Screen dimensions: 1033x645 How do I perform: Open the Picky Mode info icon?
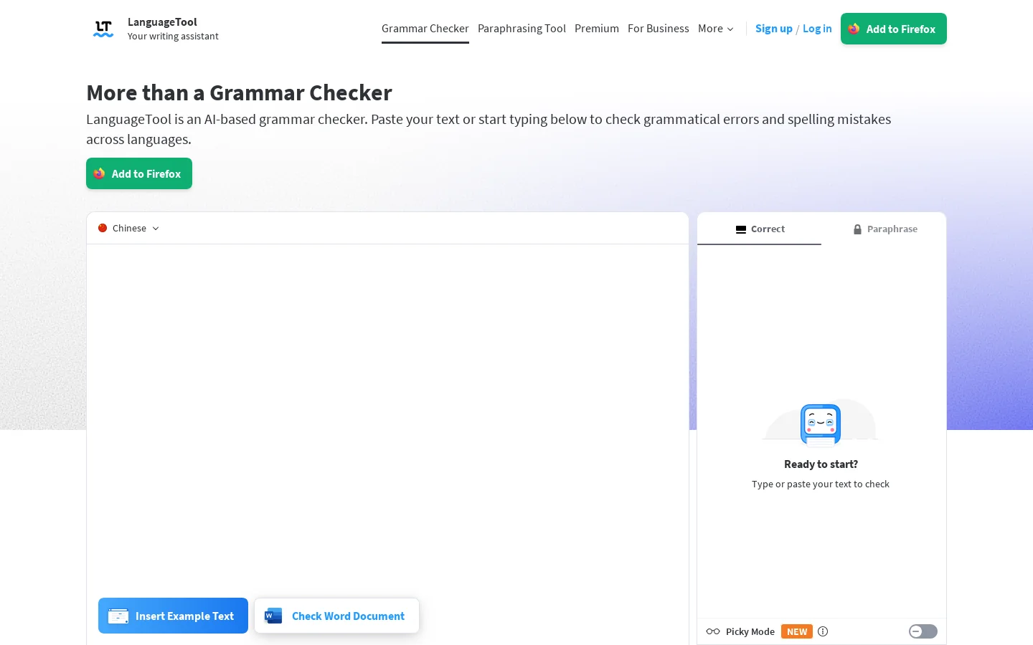point(823,631)
